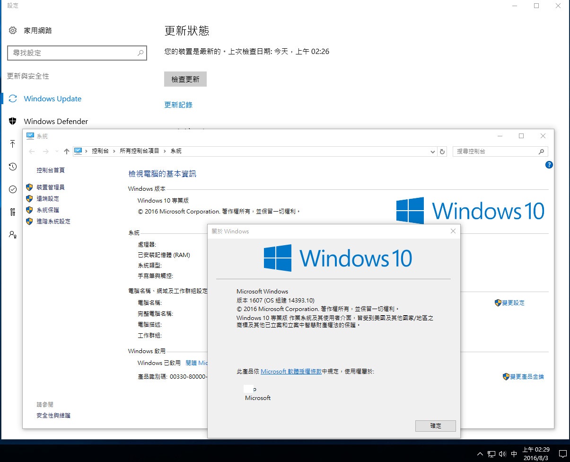The width and height of the screenshot is (570, 462).
Task: Select 所有控制台項目 breadcrumb
Action: [140, 151]
